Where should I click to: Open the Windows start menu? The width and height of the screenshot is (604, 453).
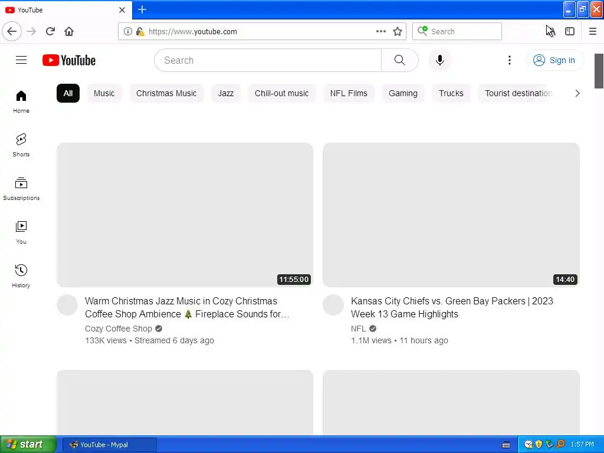point(28,445)
